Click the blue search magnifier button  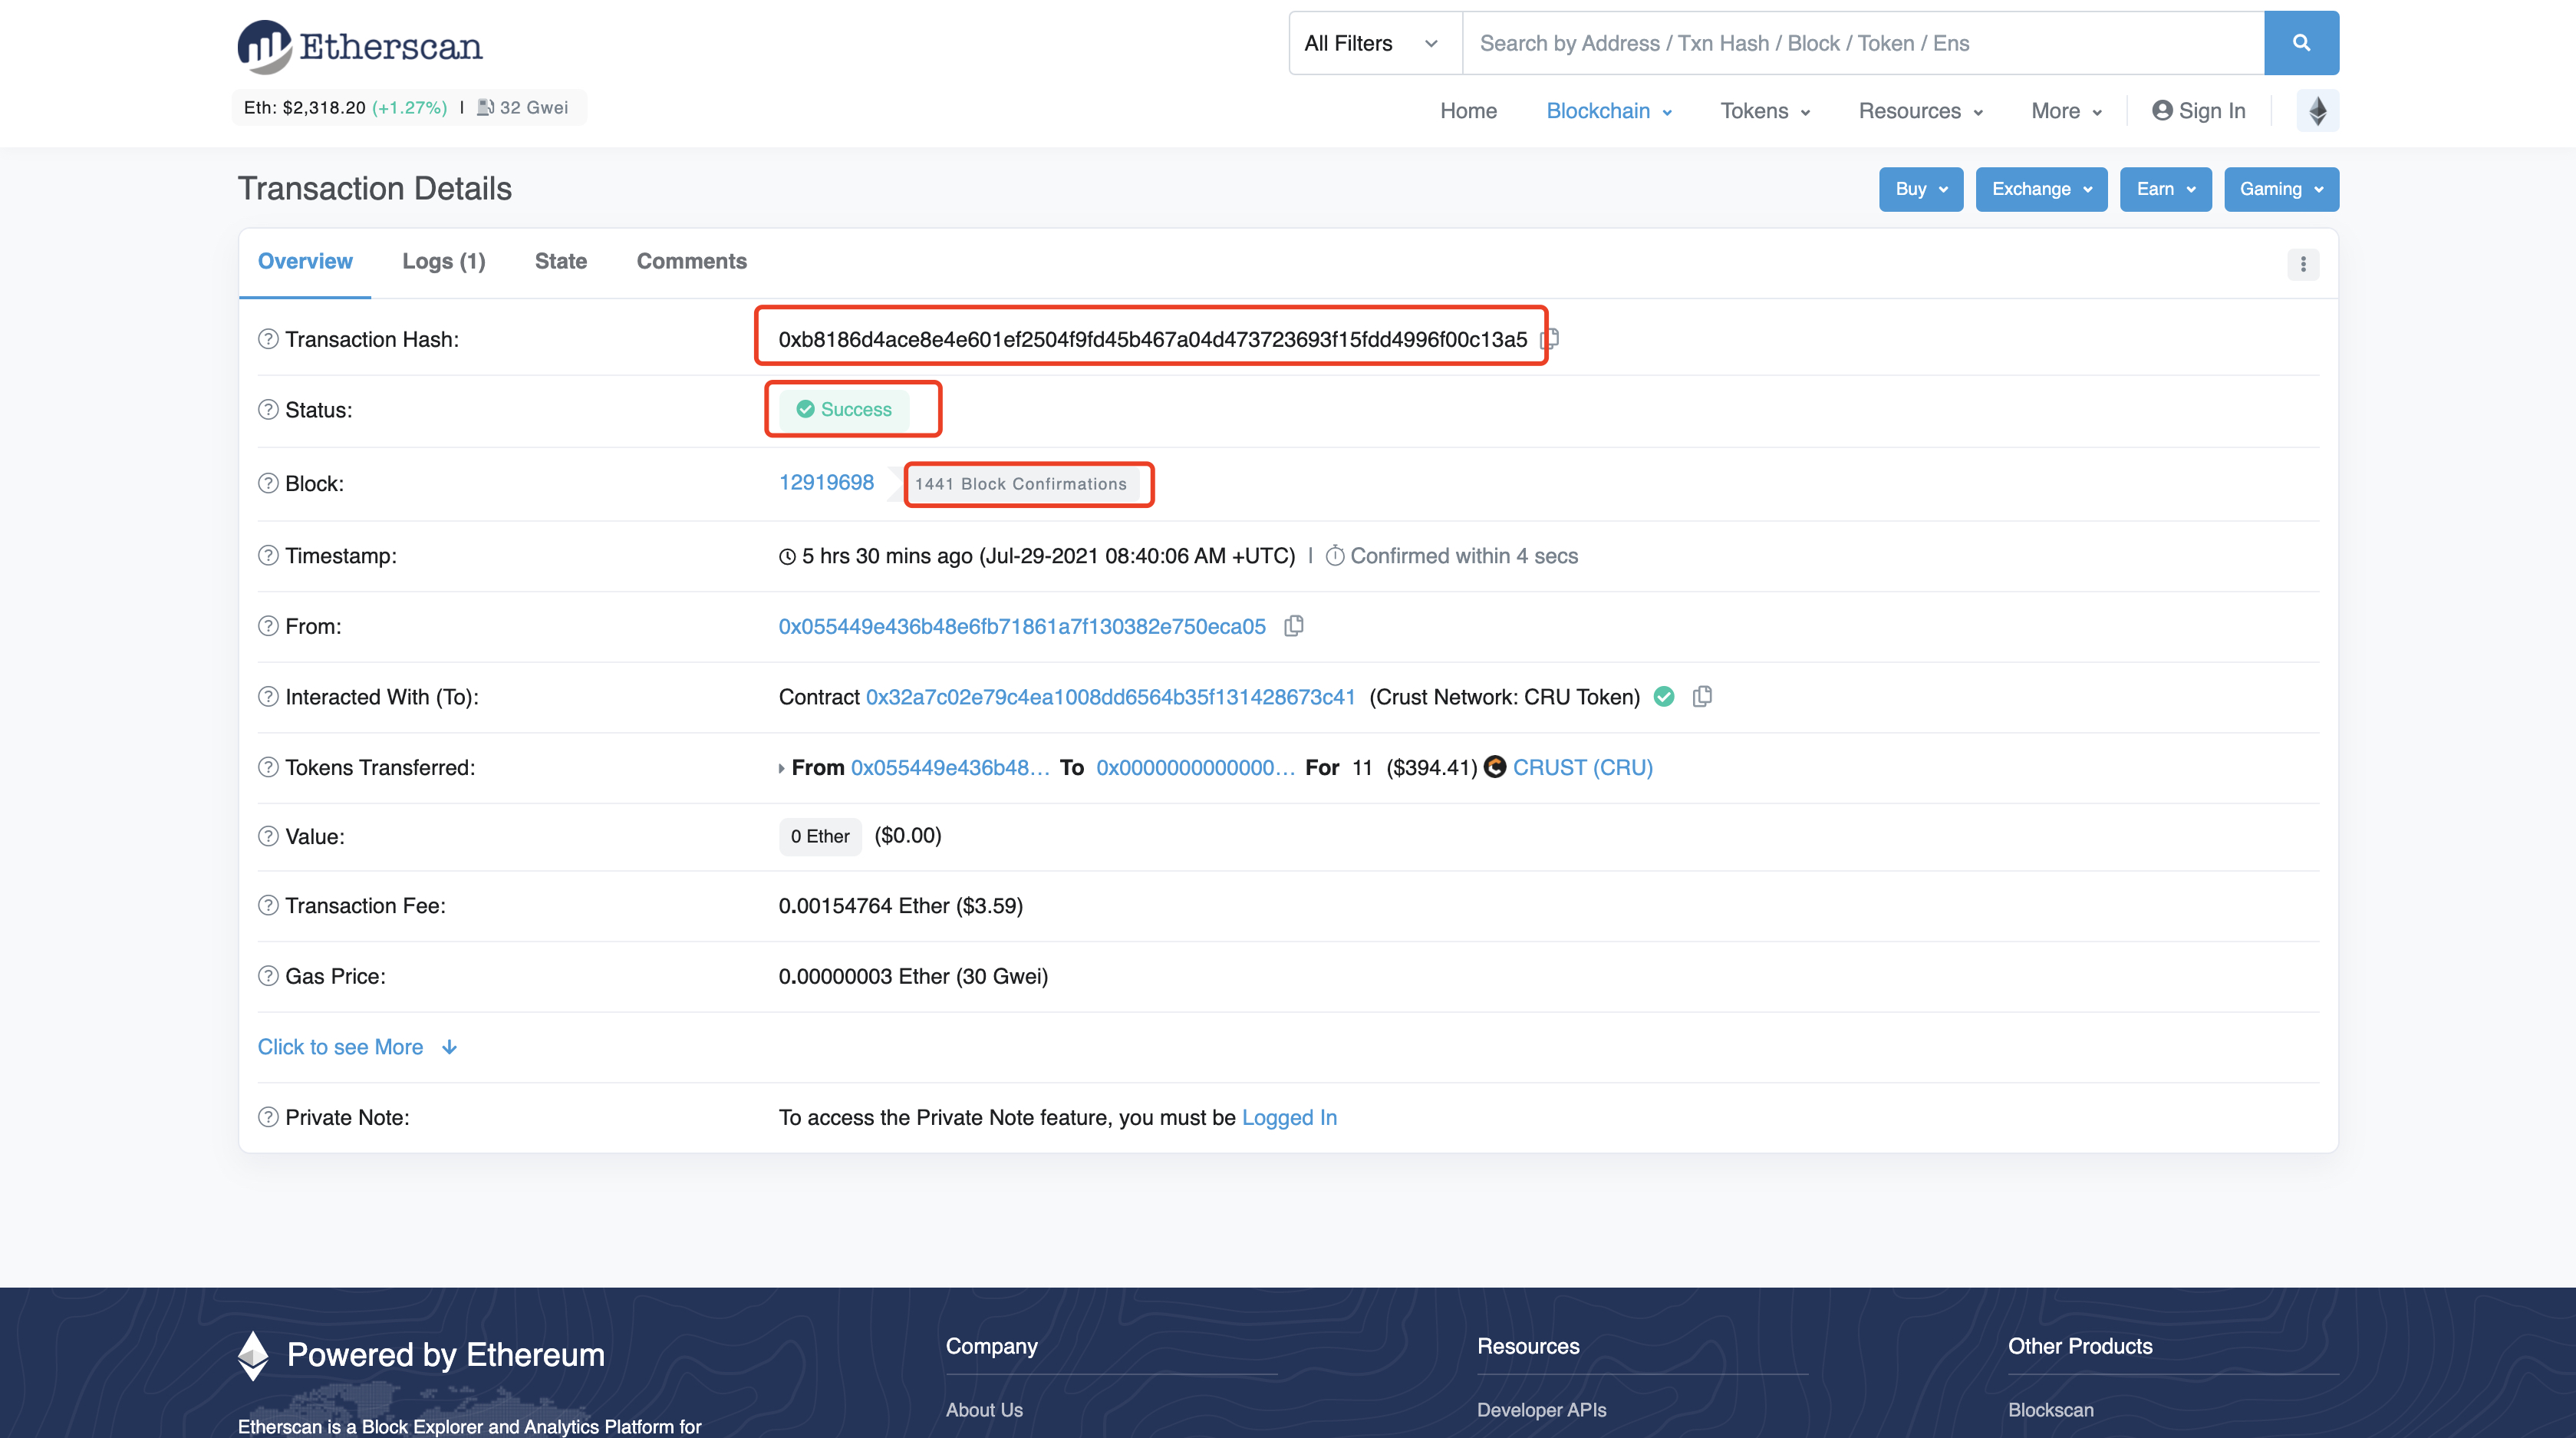tap(2301, 43)
